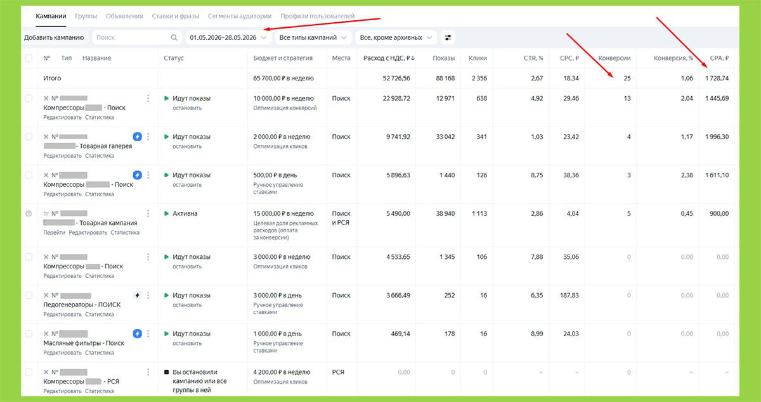
Task: Click the search magnifier icon
Action: [174, 38]
